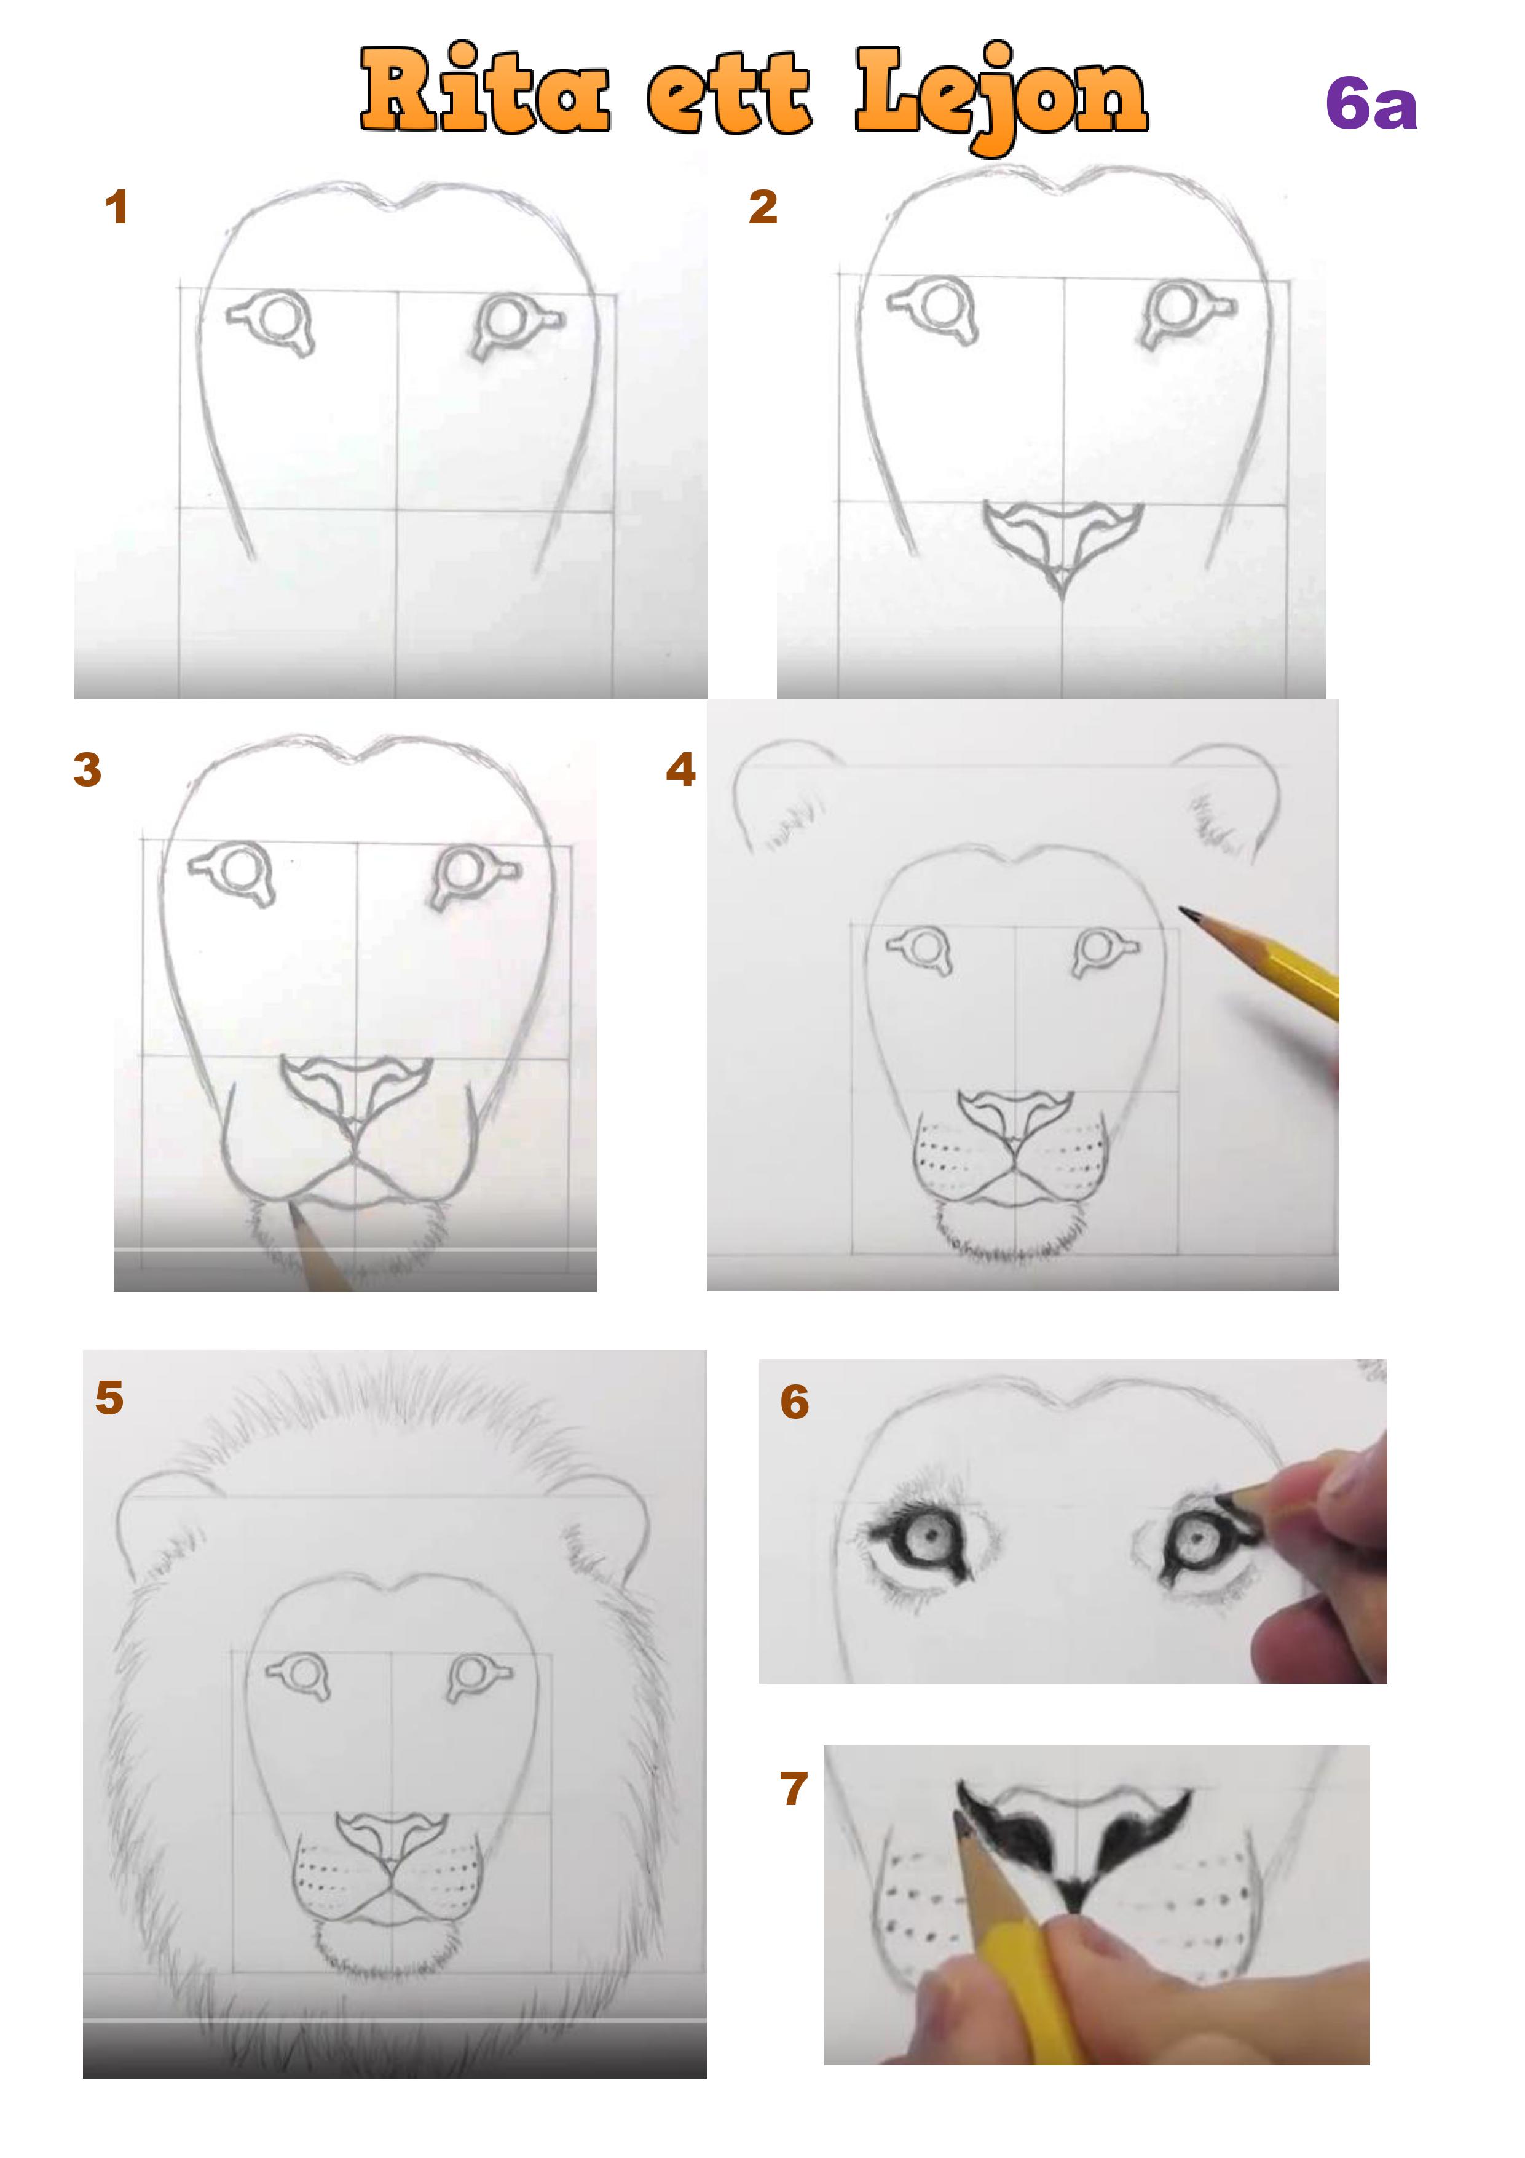Click the step 4 number label
The width and height of the screenshot is (1525, 2158).
pos(681,769)
